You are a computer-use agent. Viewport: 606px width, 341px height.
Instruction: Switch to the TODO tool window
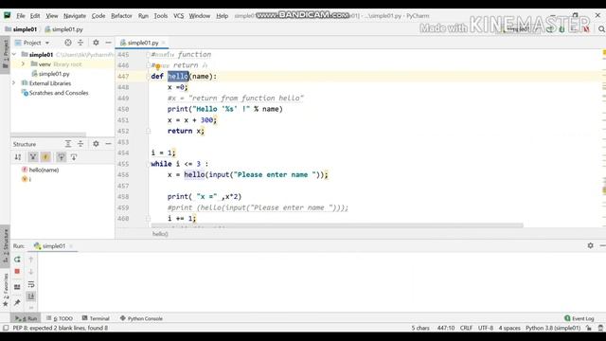60,318
